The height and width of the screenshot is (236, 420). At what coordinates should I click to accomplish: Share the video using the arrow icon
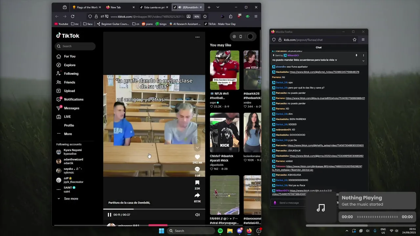(x=197, y=195)
